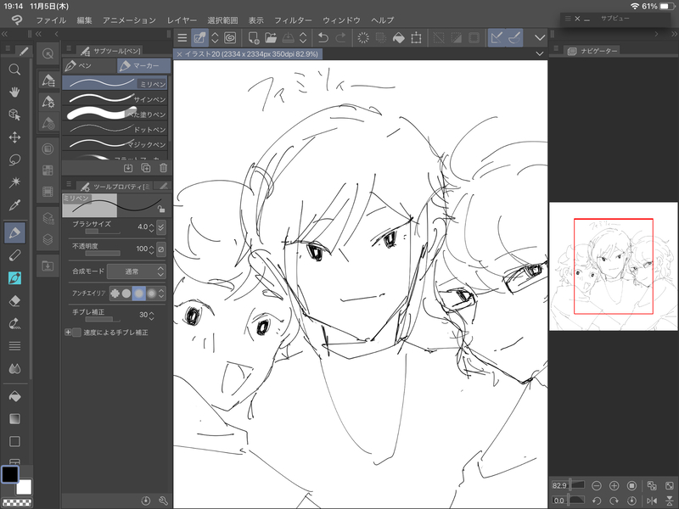The height and width of the screenshot is (509, 679).
Task: Open the blending mode dropdown
Action: 136,271
